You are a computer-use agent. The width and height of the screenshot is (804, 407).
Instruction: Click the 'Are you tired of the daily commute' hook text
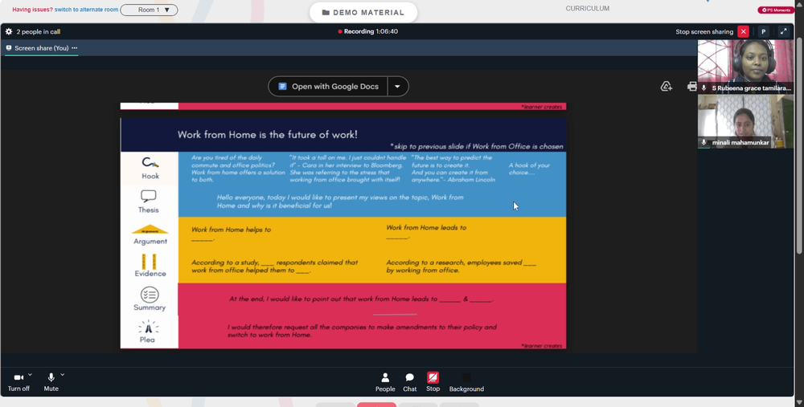click(x=238, y=169)
